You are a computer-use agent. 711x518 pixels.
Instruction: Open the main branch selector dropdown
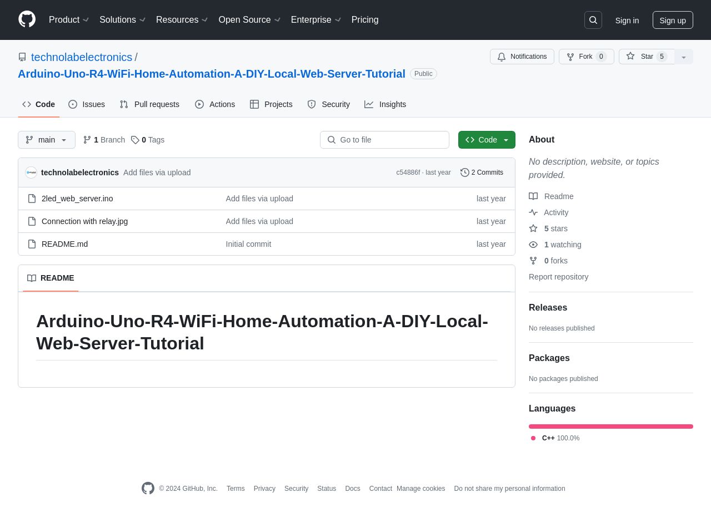(x=47, y=140)
